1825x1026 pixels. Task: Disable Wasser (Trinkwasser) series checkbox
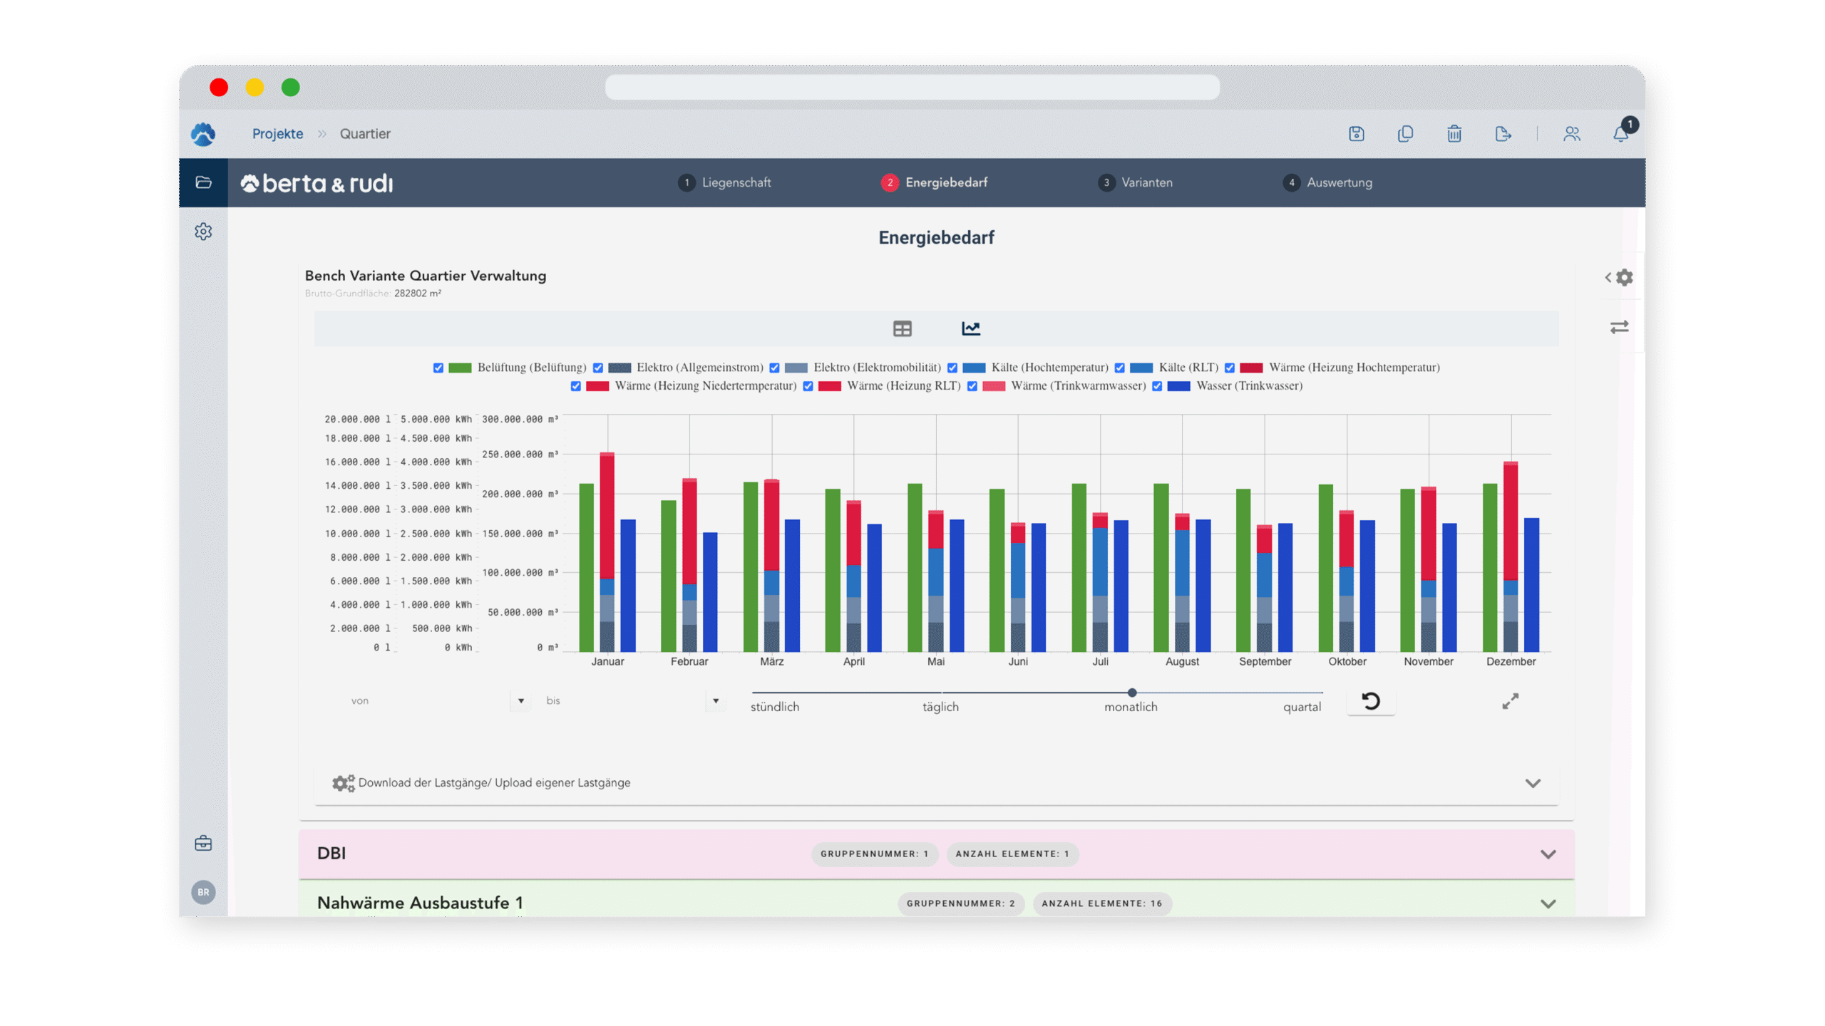coord(1157,386)
